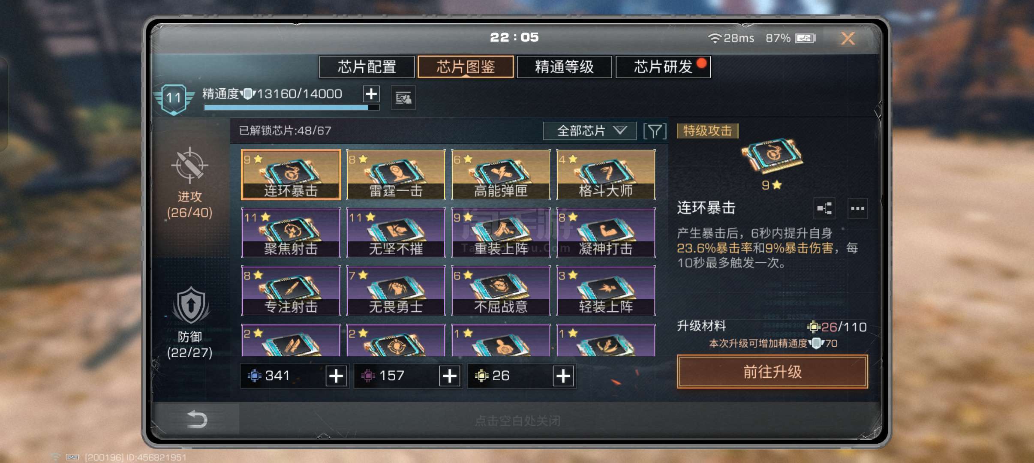Switch to the 芯片配置 tab
The height and width of the screenshot is (463, 1034).
point(367,67)
